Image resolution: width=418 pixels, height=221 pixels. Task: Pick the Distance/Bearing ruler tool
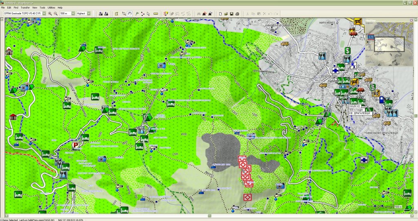156,13
